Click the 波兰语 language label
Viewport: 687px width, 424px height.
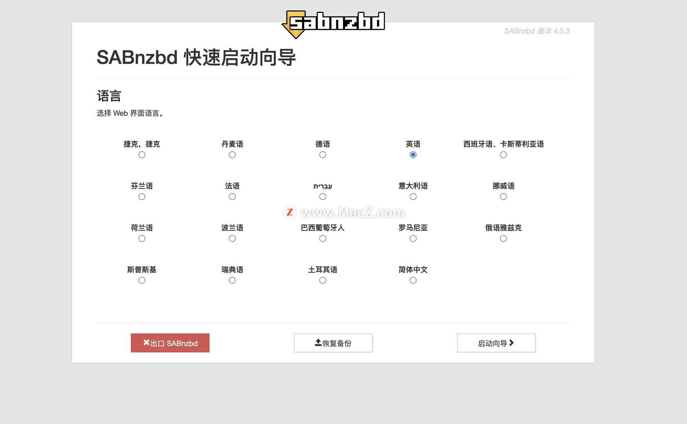coord(232,228)
